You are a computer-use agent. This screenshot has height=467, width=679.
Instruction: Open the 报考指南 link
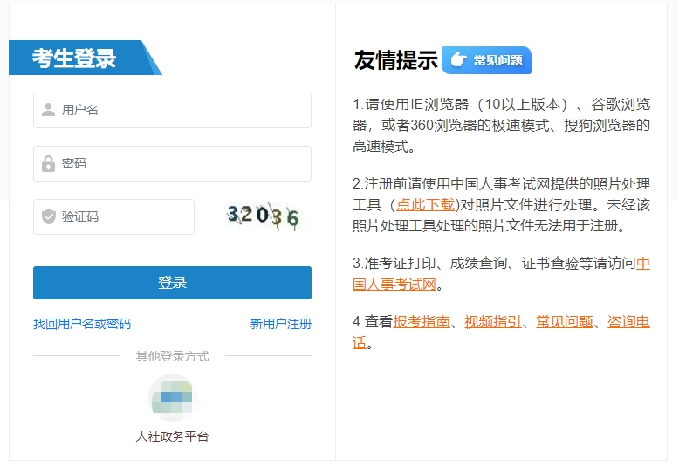422,321
